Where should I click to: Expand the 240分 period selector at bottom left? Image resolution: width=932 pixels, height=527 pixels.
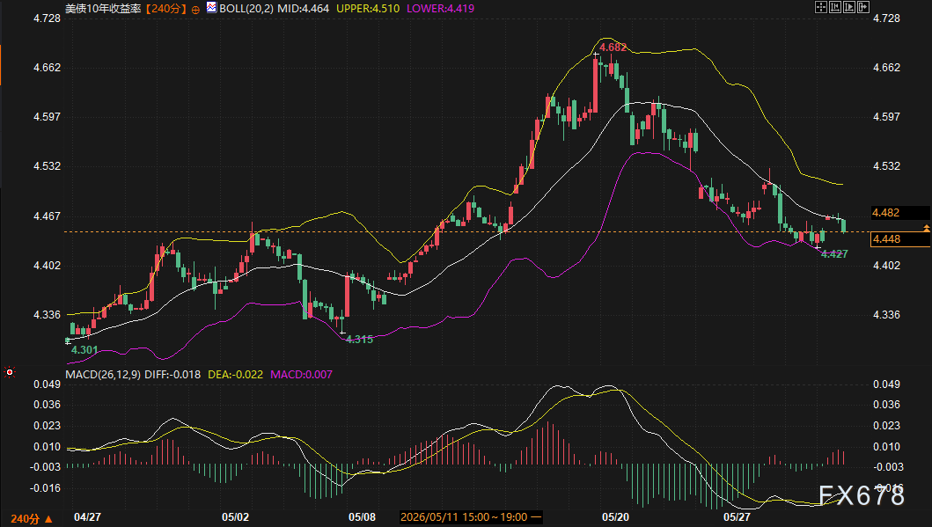(32, 519)
